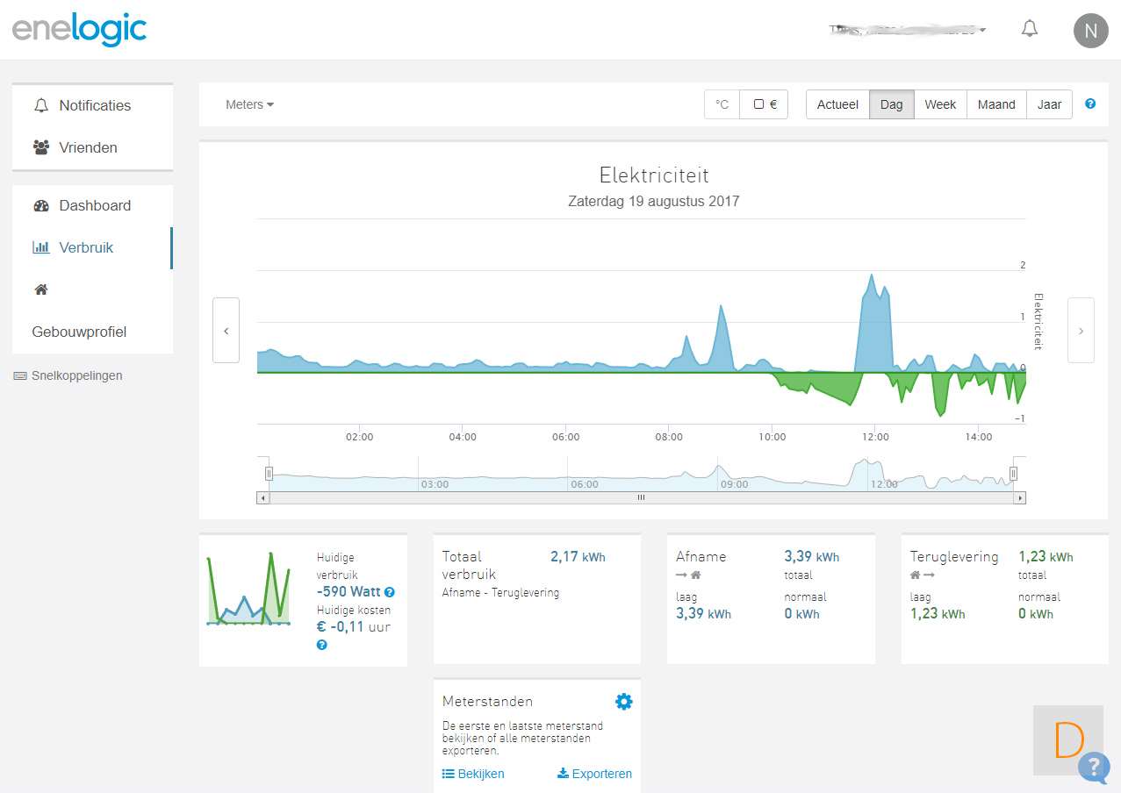The image size is (1121, 793).
Task: Open the notifications bell in the header
Action: click(1030, 29)
